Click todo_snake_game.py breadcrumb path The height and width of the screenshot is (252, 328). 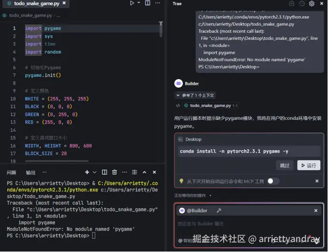click(x=30, y=16)
